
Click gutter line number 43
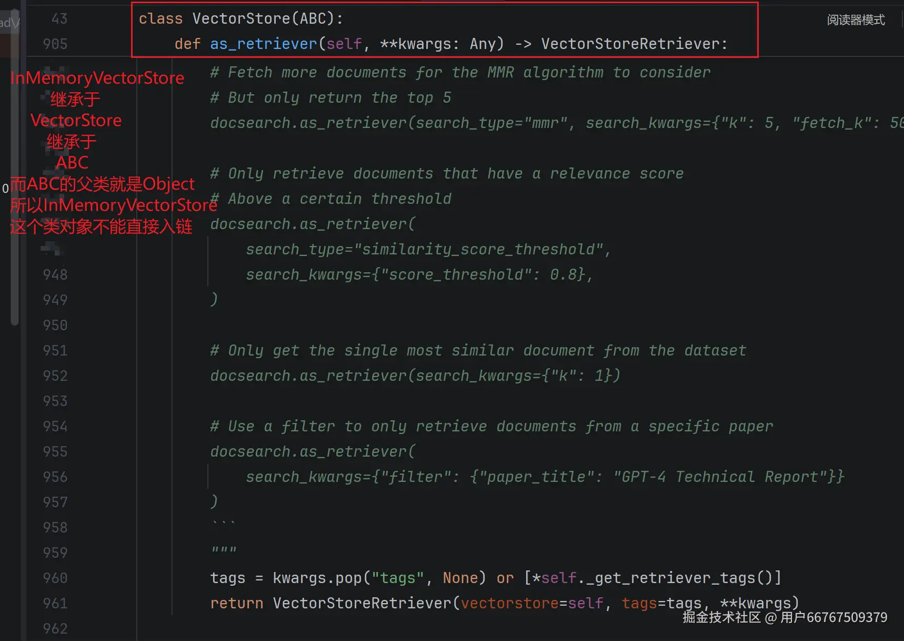click(x=59, y=18)
